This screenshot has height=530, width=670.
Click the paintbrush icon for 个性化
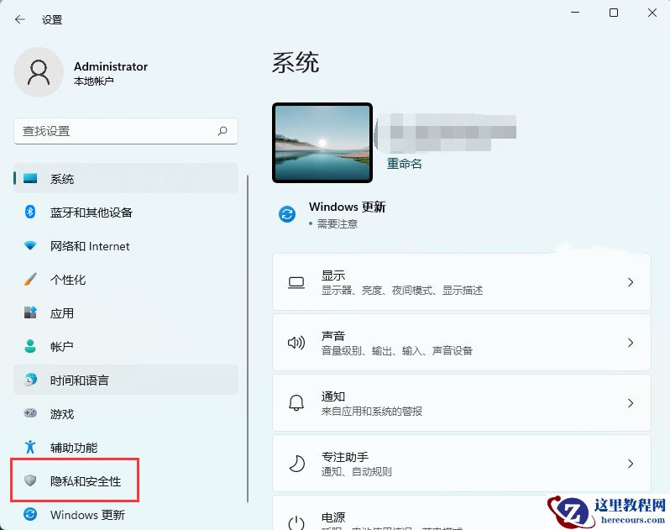point(30,279)
